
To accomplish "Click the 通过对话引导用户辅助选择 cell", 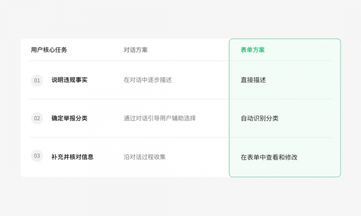I will coord(160,118).
